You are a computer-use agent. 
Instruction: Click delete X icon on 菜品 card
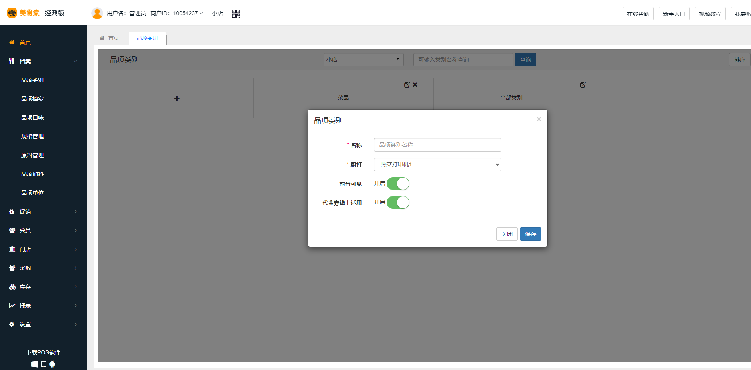point(415,85)
